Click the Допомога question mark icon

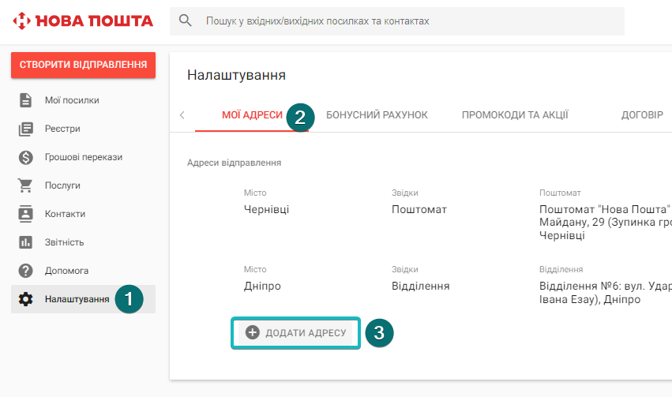click(x=26, y=271)
